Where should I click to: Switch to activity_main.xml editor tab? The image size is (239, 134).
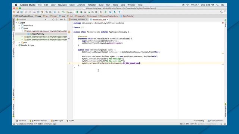point(78,19)
